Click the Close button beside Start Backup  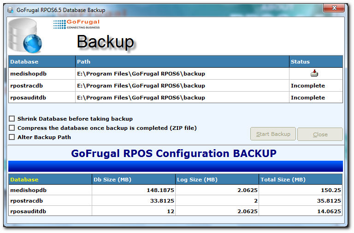point(320,134)
